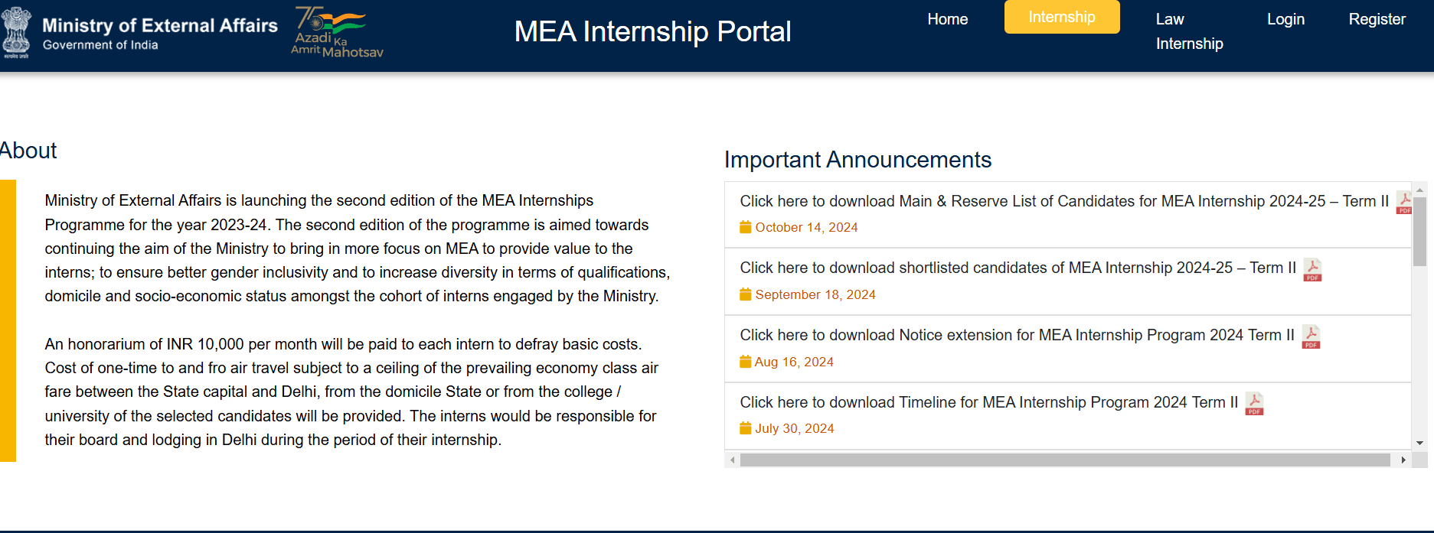Click the Government of India emblem logo

coord(16,33)
